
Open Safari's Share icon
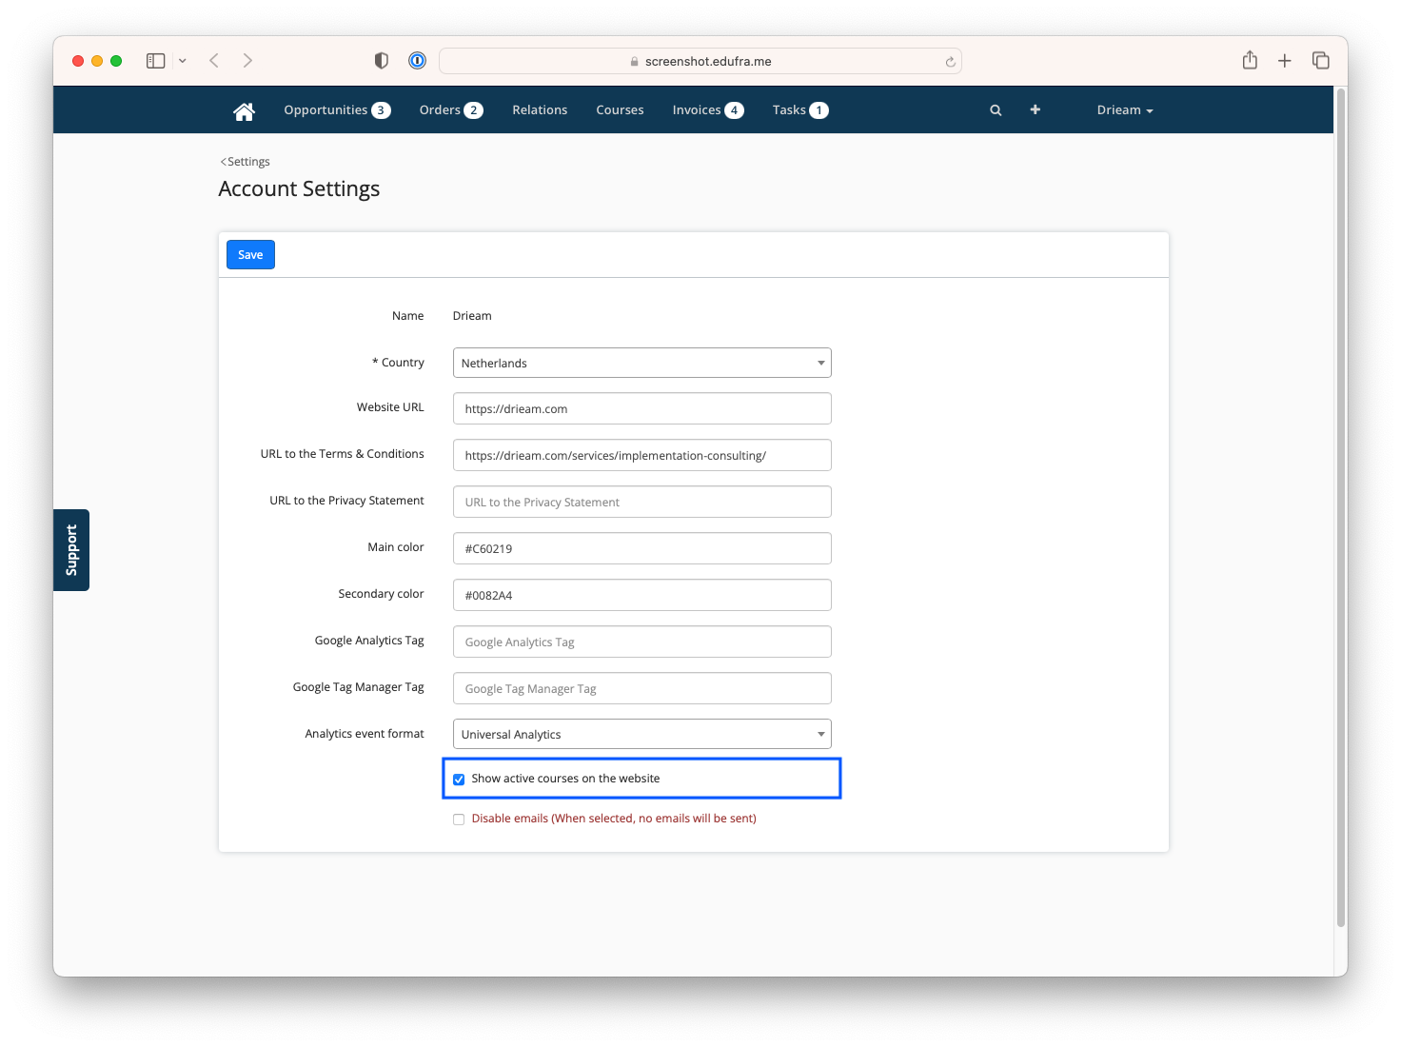coord(1250,60)
